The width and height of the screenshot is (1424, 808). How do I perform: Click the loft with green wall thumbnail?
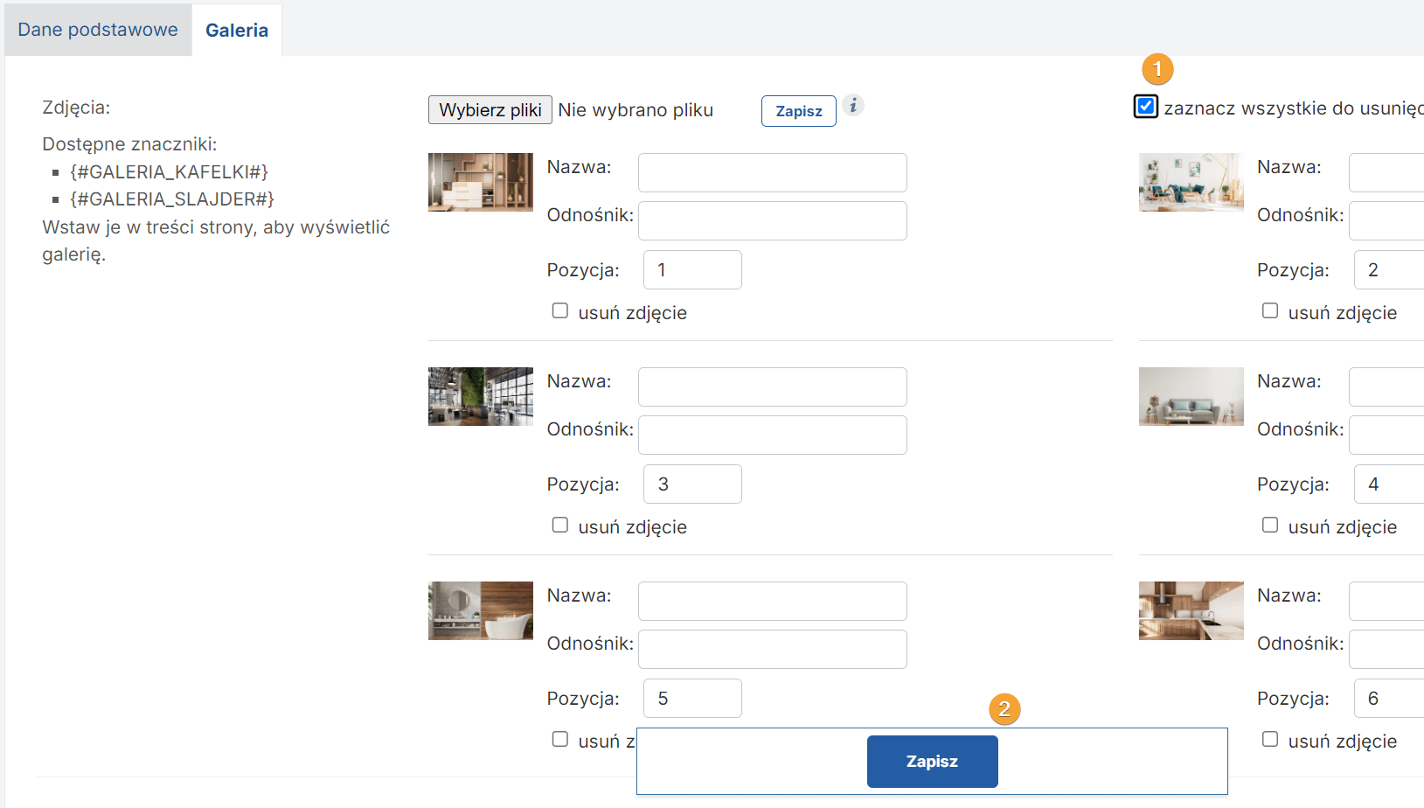tap(481, 396)
